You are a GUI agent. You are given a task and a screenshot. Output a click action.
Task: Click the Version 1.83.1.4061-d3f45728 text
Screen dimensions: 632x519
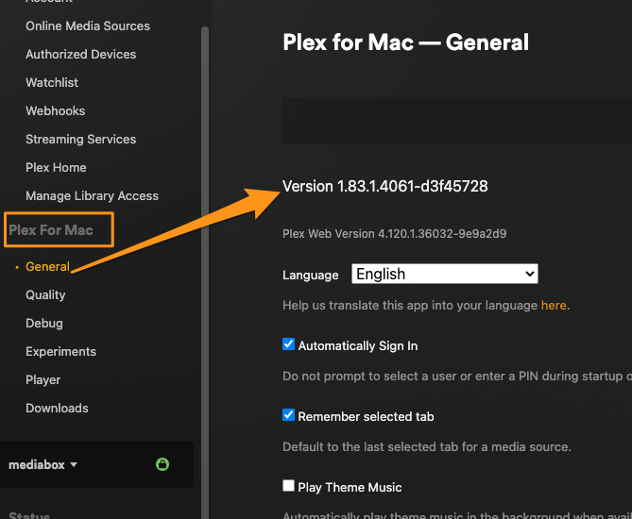coord(384,186)
